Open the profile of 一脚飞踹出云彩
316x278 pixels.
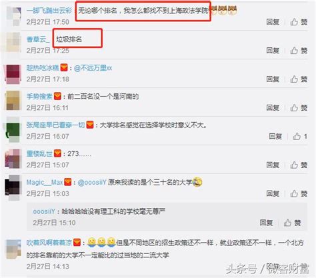pyautogui.click(x=49, y=10)
